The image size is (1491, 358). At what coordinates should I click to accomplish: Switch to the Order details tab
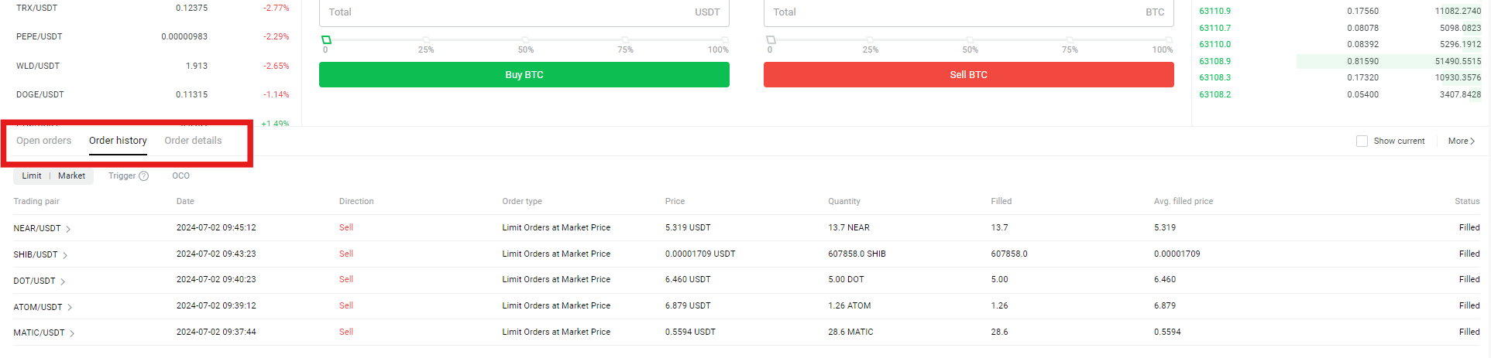point(193,141)
